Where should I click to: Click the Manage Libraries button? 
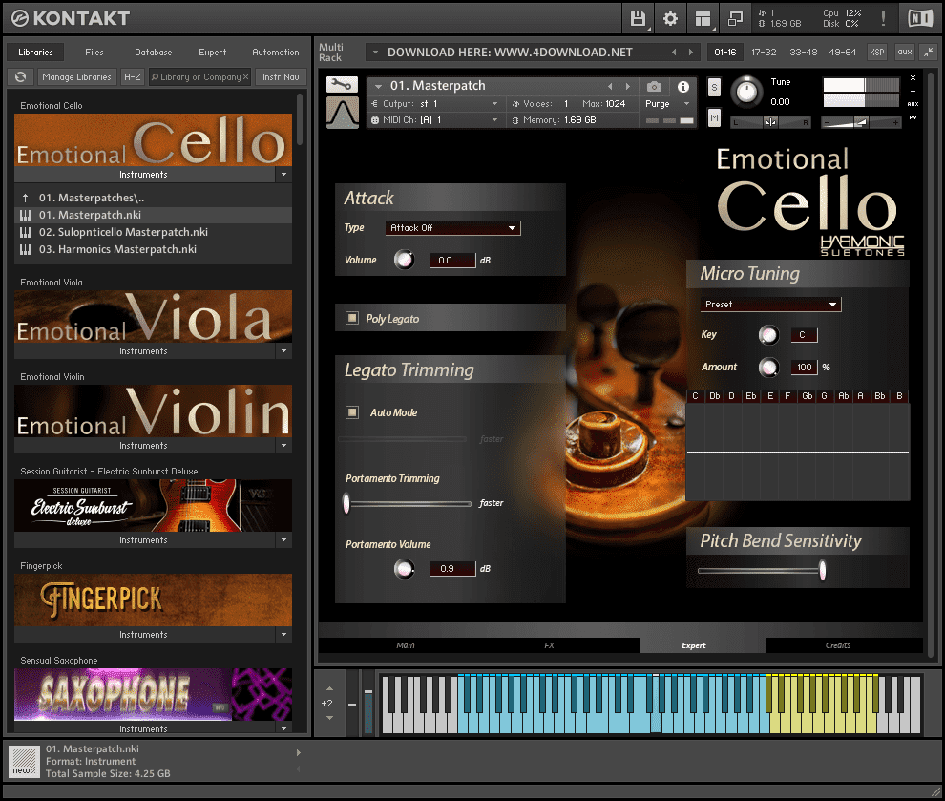coord(76,76)
